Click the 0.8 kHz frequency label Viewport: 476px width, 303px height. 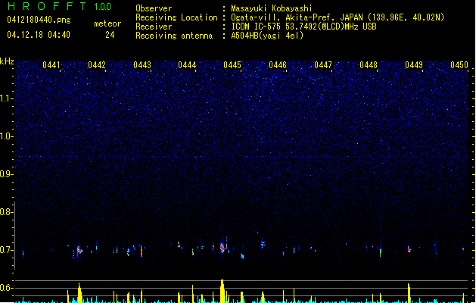[6, 212]
